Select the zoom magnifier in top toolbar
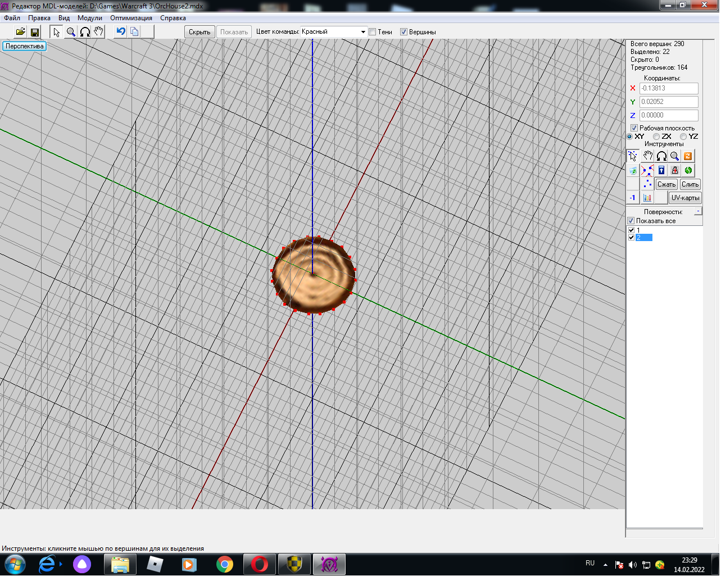 tap(71, 32)
